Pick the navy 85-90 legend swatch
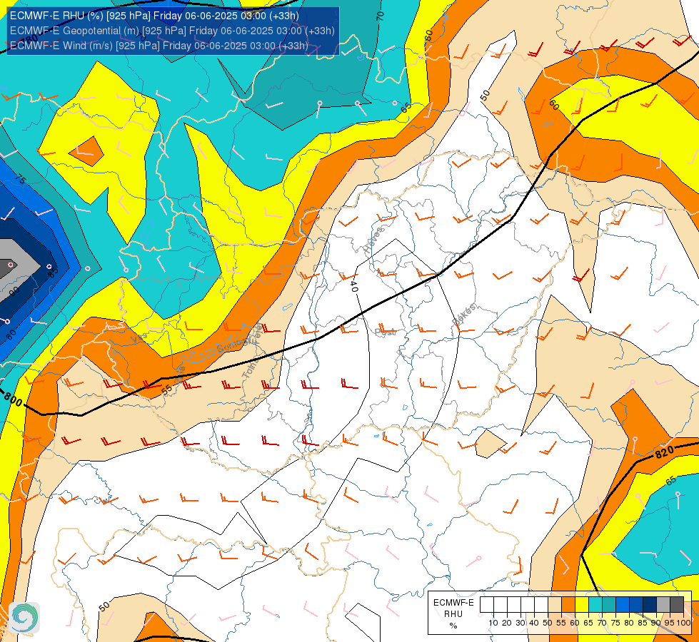This screenshot has width=699, height=642. (650, 605)
